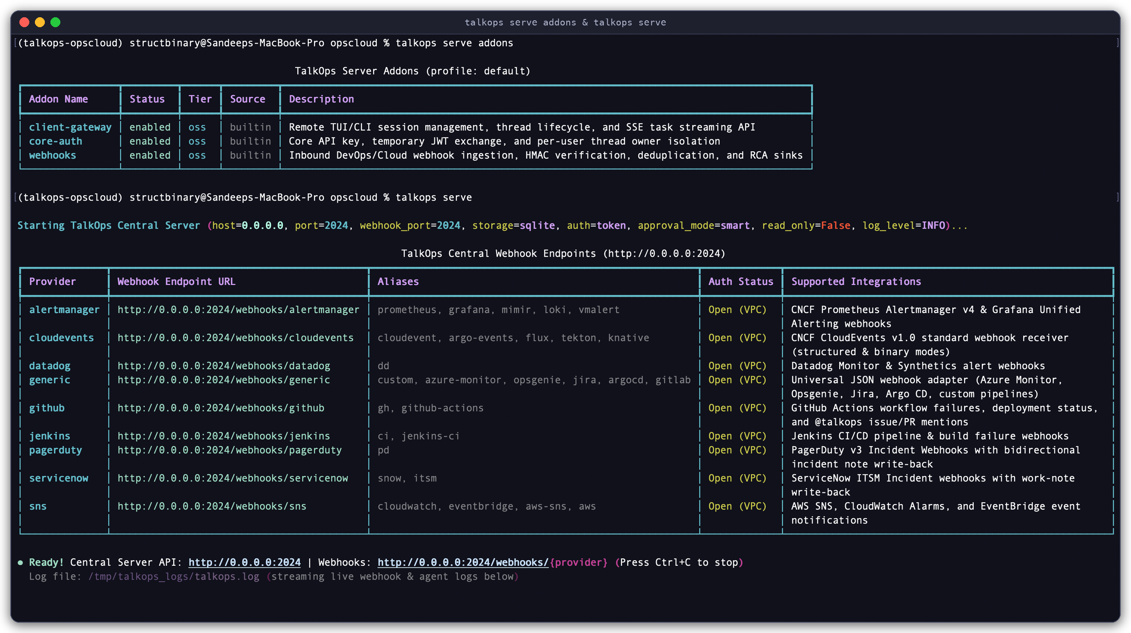Click the datadog webhook endpoint URL
Image resolution: width=1131 pixels, height=633 pixels.
click(x=224, y=366)
